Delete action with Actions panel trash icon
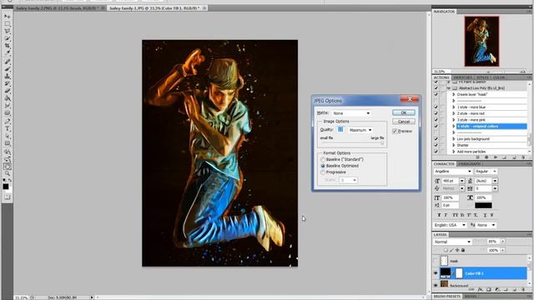Viewport: 534px width, 300px height. [523, 157]
